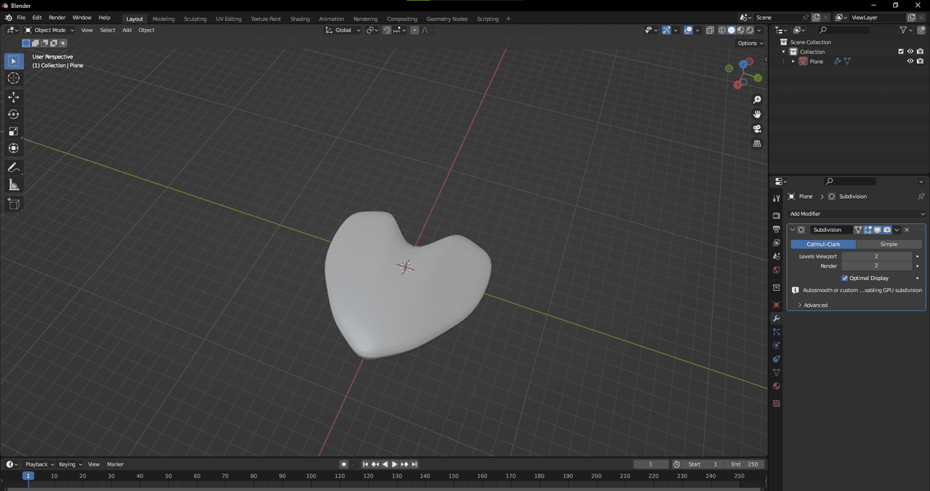Screen dimensions: 930x491
Task: Select the Scale tool
Action: [13, 131]
